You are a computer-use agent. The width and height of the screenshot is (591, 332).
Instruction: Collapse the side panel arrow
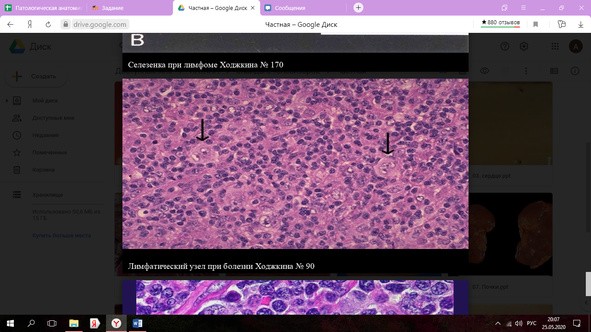pyautogui.click(x=587, y=303)
